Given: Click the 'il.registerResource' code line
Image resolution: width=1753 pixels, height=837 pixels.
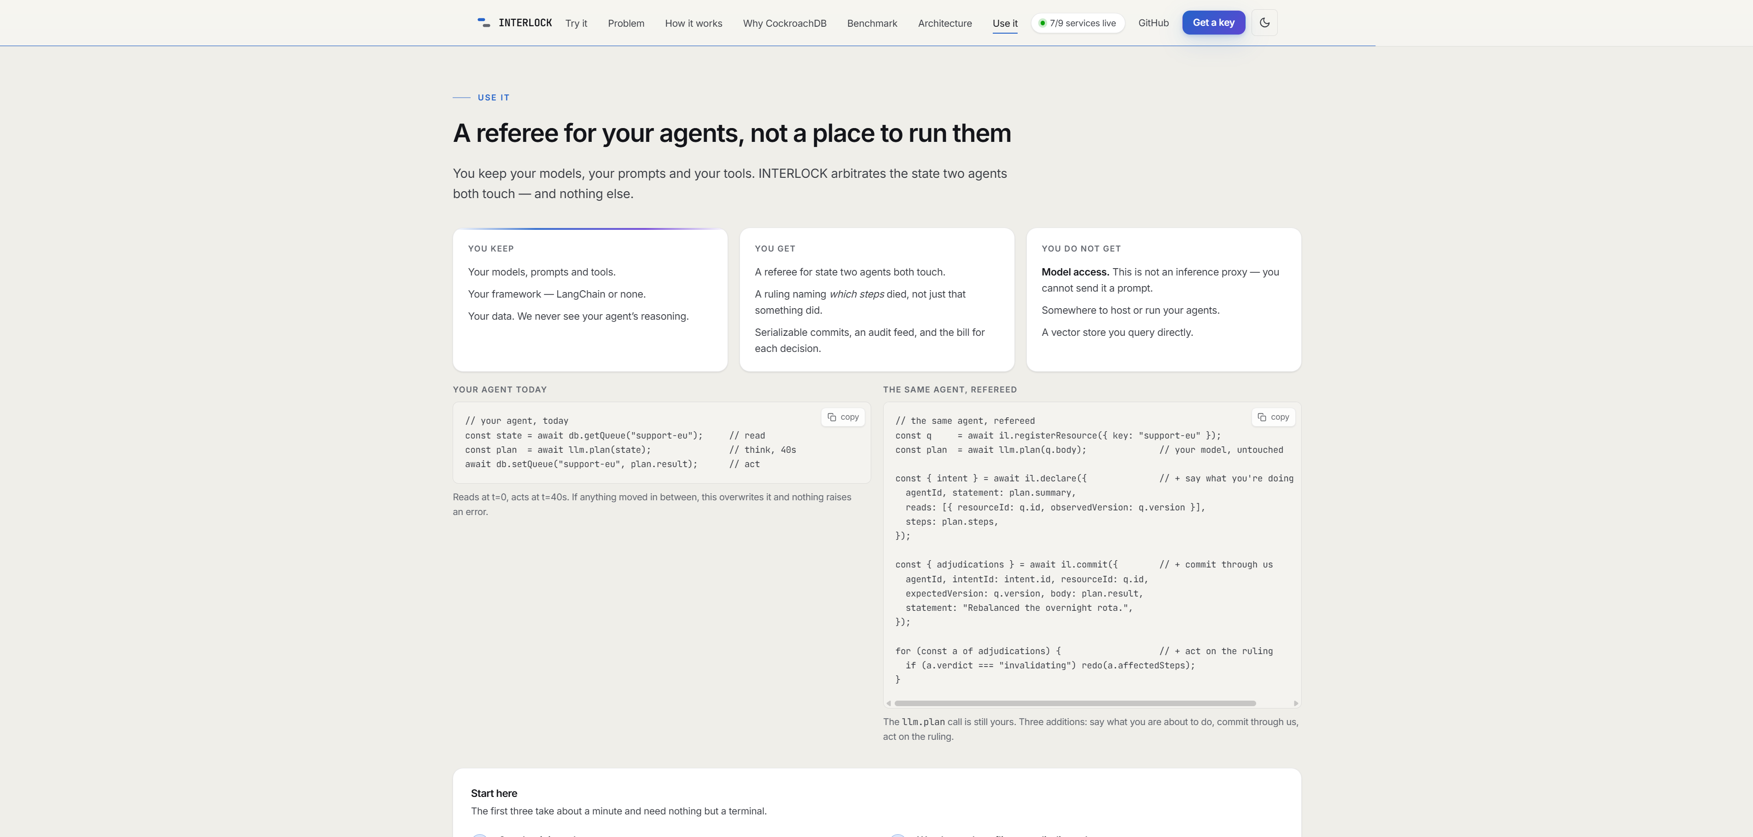Looking at the screenshot, I should tap(1058, 436).
